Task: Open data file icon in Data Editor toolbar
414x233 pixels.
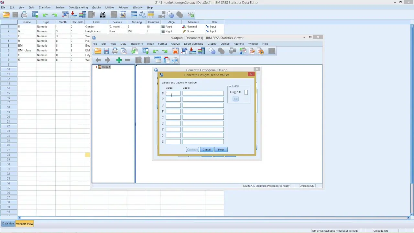Action: pyautogui.click(x=6, y=15)
